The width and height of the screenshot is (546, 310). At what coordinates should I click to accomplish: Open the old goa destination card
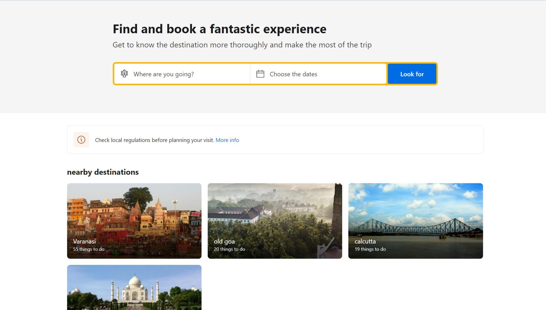(x=275, y=216)
